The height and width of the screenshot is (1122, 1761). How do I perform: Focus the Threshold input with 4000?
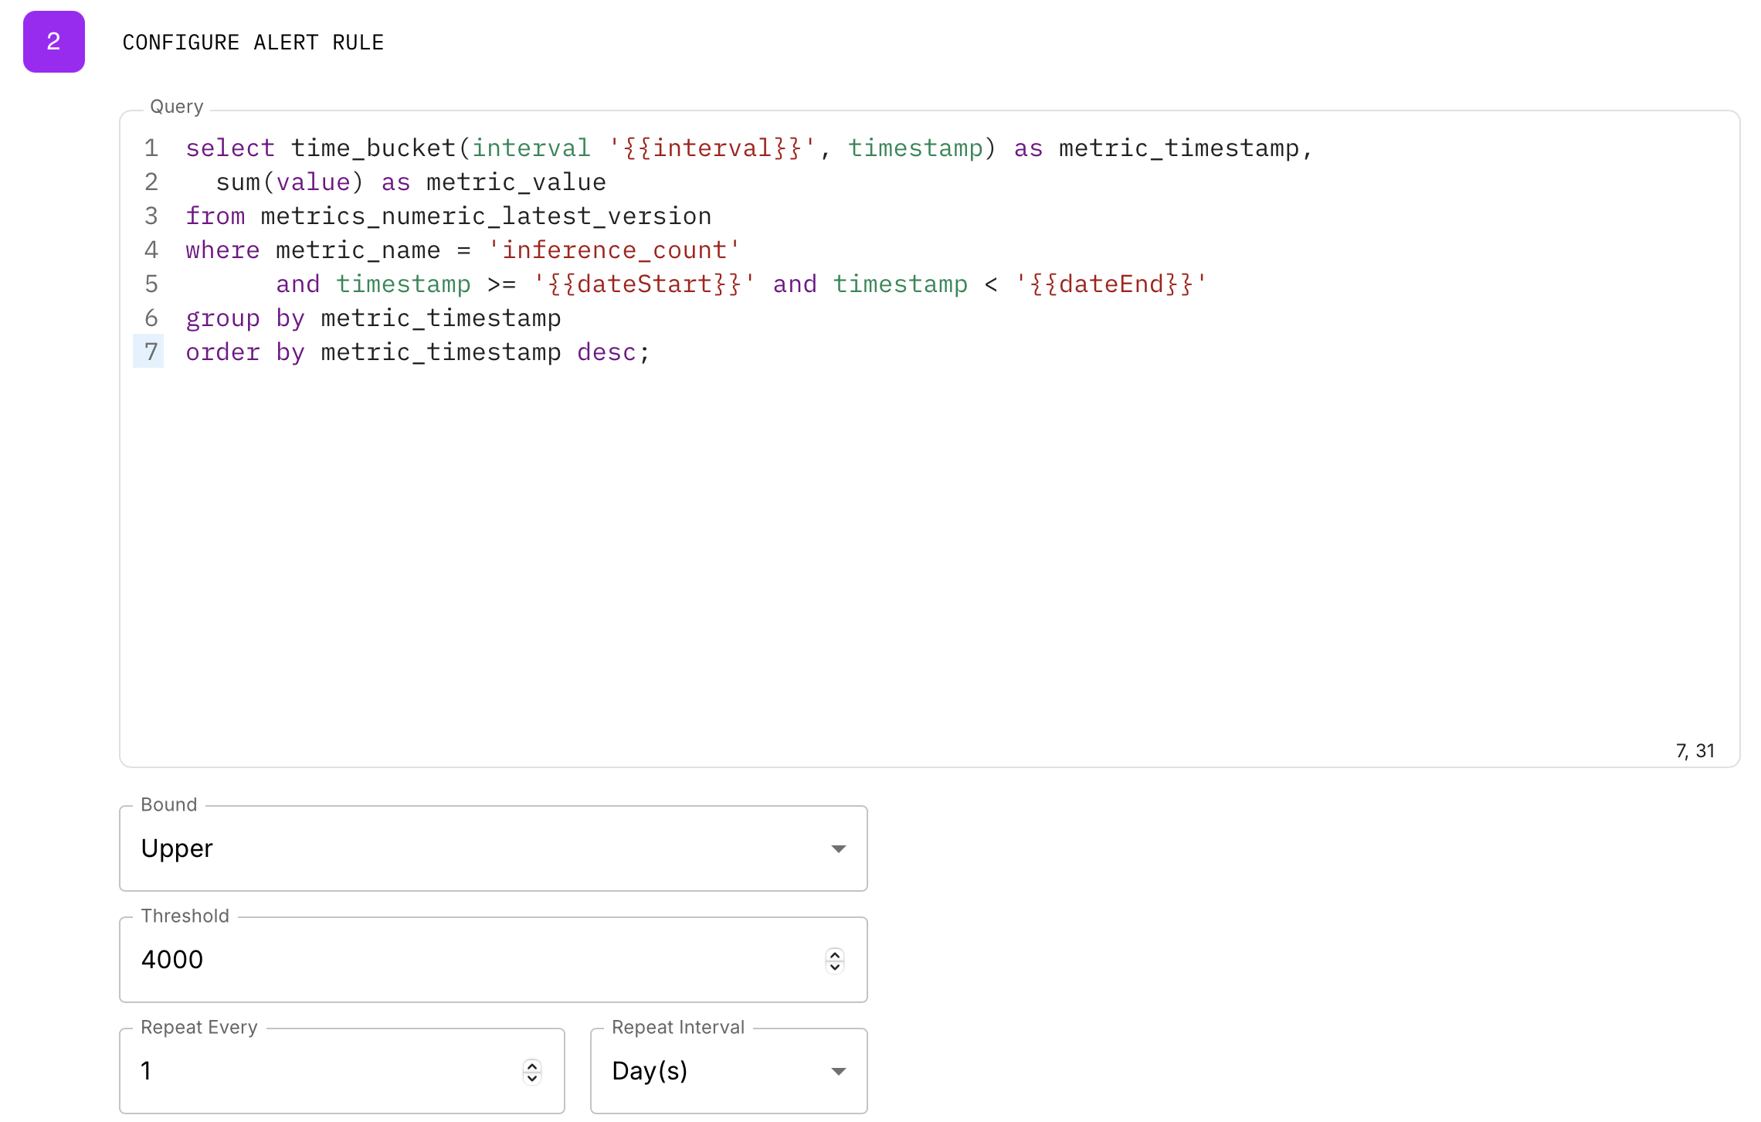[463, 960]
